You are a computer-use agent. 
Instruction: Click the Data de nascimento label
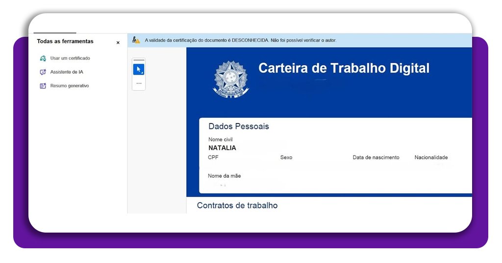[376, 158]
